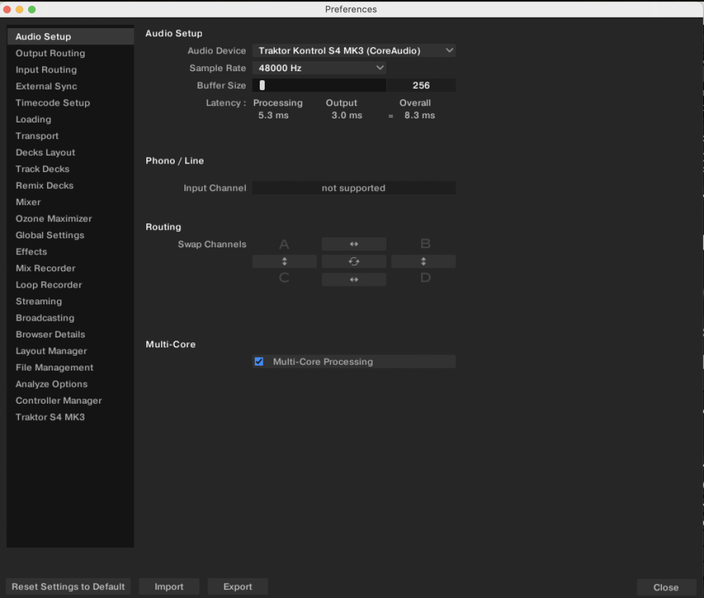The width and height of the screenshot is (704, 598).
Task: Open Decks Layout settings
Action: [70, 152]
